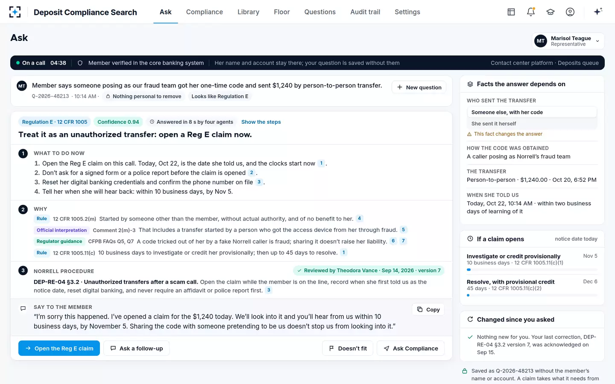This screenshot has width=615, height=384.
Task: Click the lock icon on Nothing personal to remove
Action: (108, 96)
